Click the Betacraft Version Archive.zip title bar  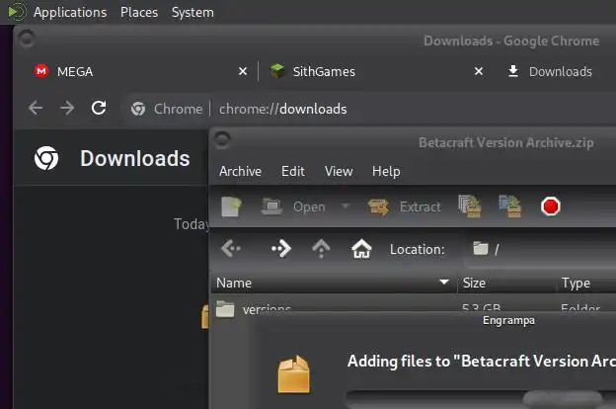click(505, 142)
